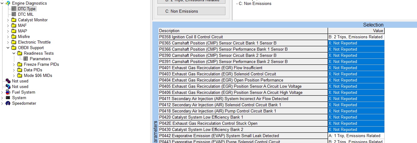Click the Fuel System icon
The height and width of the screenshot is (143, 417).
click(8, 92)
